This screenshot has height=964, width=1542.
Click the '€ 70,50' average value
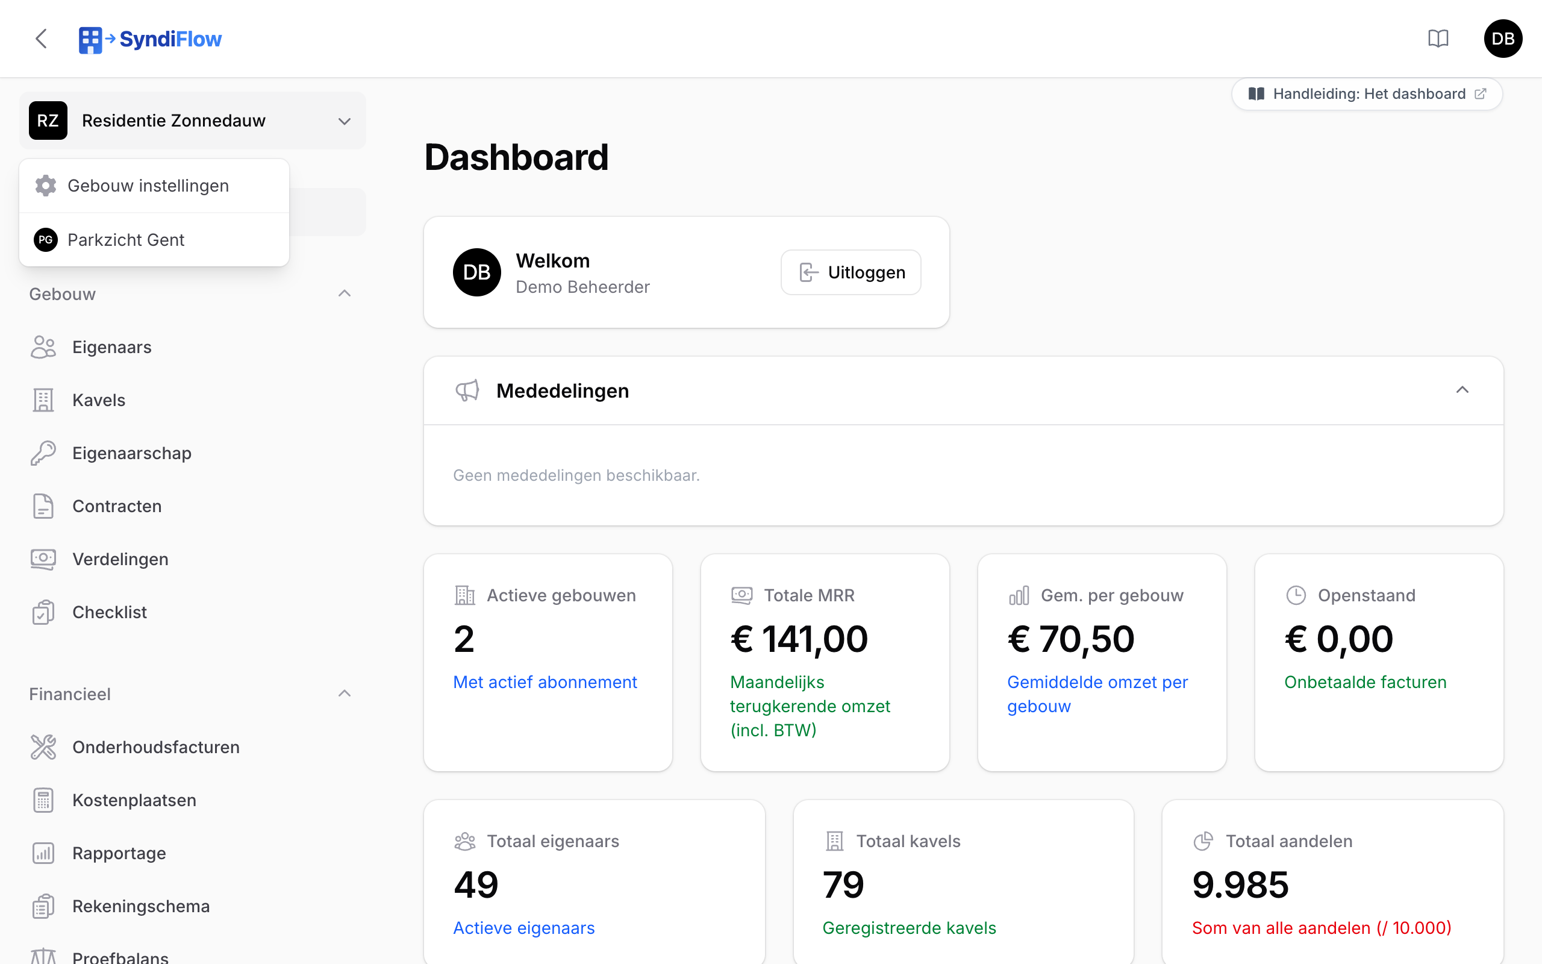point(1071,639)
